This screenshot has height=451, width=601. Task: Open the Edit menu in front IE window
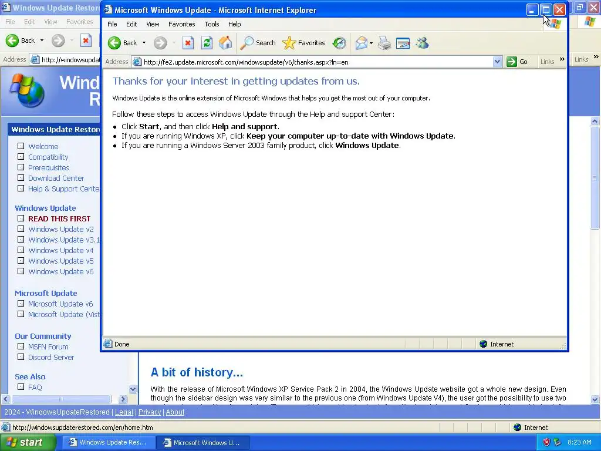(x=131, y=24)
